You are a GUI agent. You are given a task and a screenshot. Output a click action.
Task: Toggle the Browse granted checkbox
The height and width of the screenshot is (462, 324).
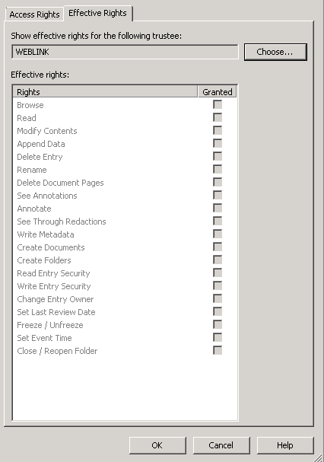tap(218, 104)
